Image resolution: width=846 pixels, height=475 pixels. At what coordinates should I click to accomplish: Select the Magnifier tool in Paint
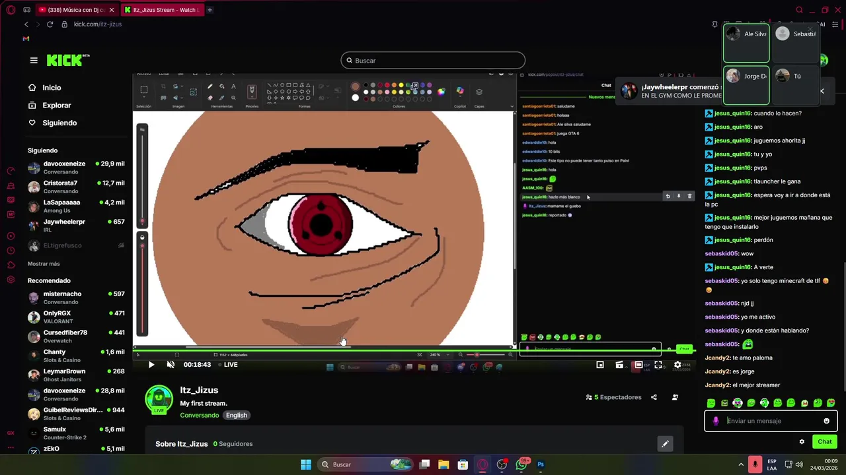233,98
